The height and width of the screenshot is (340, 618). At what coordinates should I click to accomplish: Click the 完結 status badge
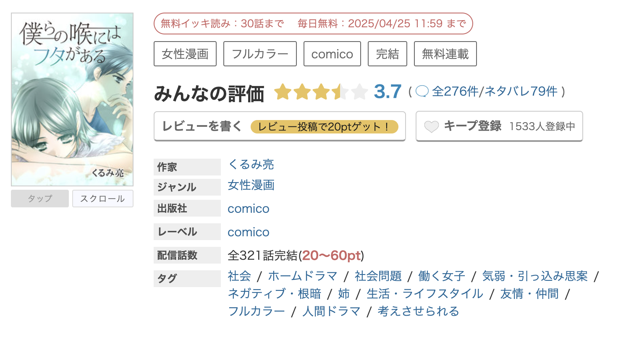pyautogui.click(x=387, y=54)
